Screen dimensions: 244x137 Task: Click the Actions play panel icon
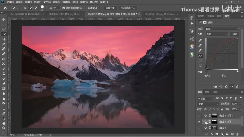tap(192, 23)
